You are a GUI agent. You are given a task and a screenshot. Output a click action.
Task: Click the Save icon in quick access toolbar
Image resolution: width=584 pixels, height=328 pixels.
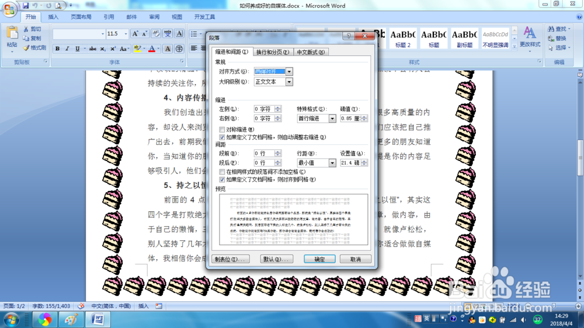26,6
